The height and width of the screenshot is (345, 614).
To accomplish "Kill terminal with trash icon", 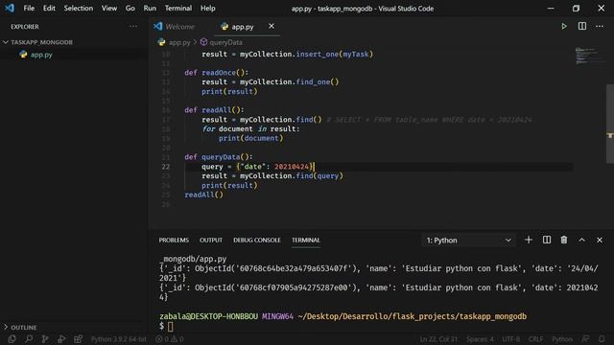I will 564,240.
